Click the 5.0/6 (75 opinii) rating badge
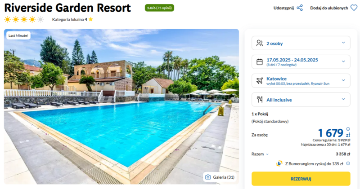360x189 pixels. [159, 8]
